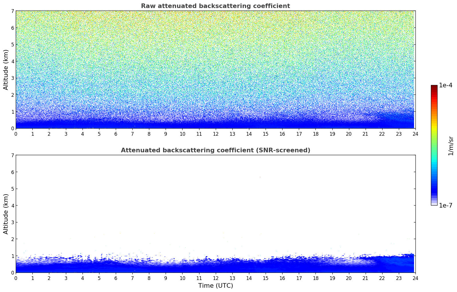Click altitude tick '3' on the top plot
The width and height of the screenshot is (457, 292).
tap(12, 78)
